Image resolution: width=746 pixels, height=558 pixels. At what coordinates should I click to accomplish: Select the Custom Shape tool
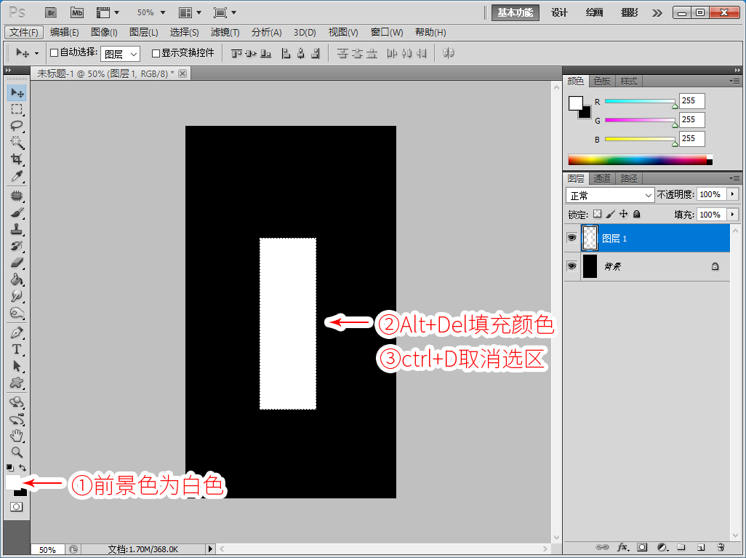pos(17,383)
